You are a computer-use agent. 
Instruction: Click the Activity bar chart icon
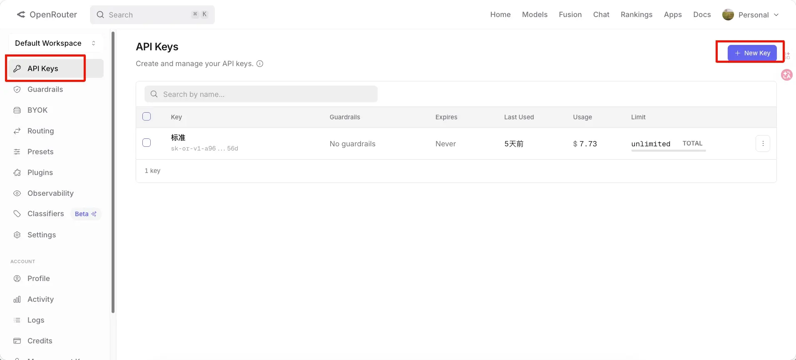click(x=17, y=299)
